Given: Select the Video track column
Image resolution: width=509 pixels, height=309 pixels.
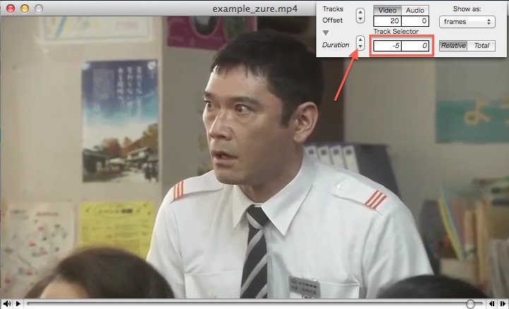Looking at the screenshot, I should pos(388,11).
